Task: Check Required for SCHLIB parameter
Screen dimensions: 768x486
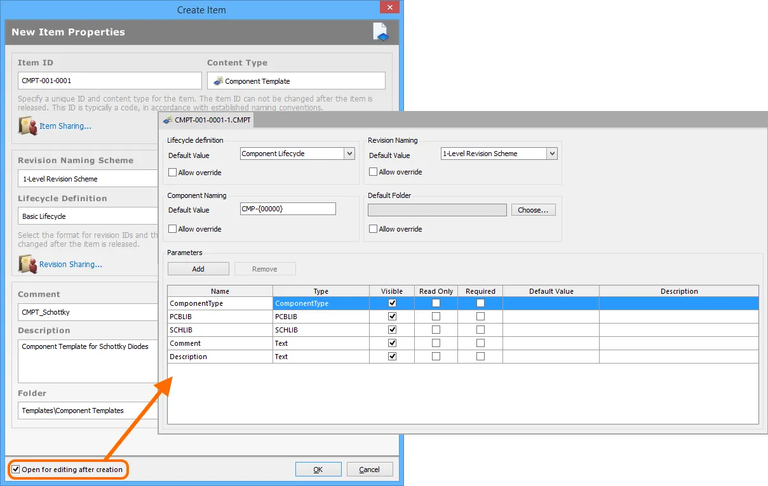Action: pos(480,330)
